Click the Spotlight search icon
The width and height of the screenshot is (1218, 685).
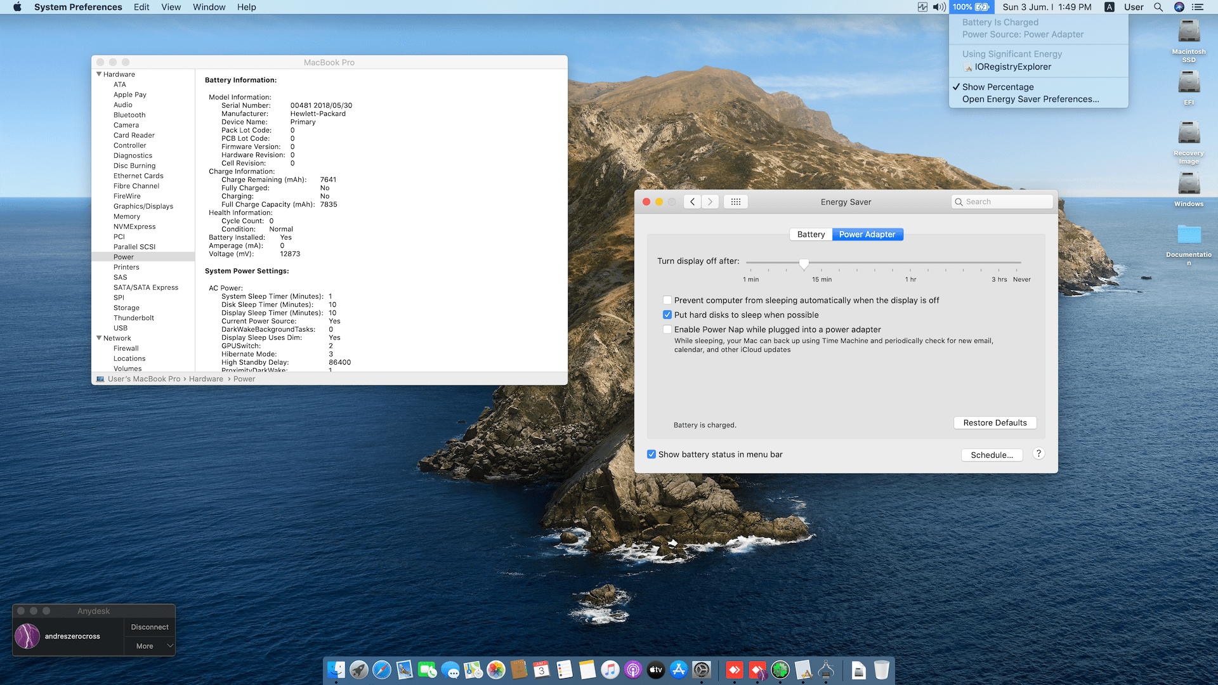1158,7
